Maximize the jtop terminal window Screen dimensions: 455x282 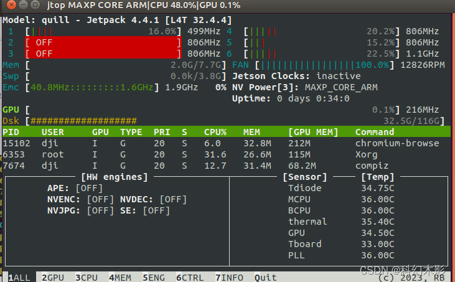(35, 4)
